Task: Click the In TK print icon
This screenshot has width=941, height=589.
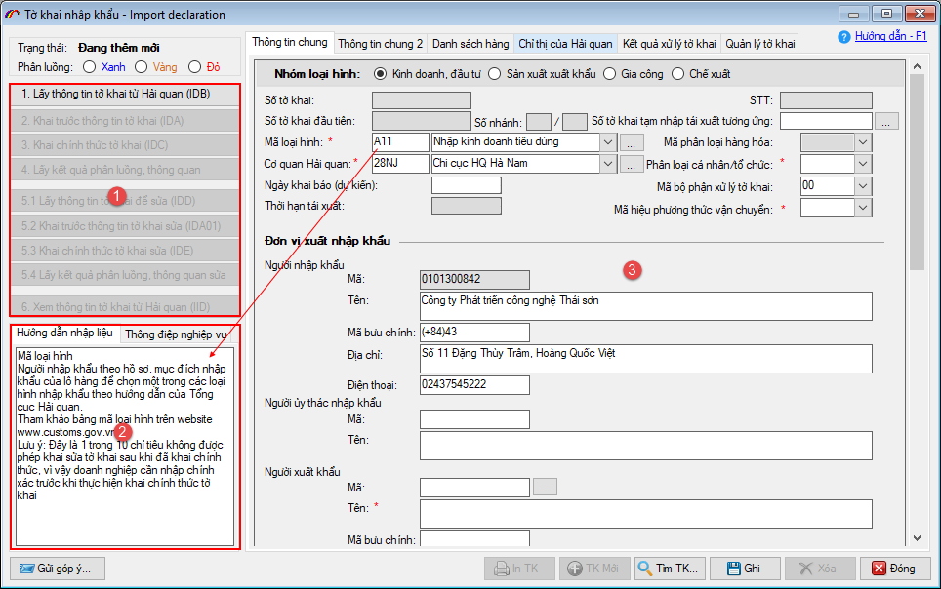Action: click(502, 568)
